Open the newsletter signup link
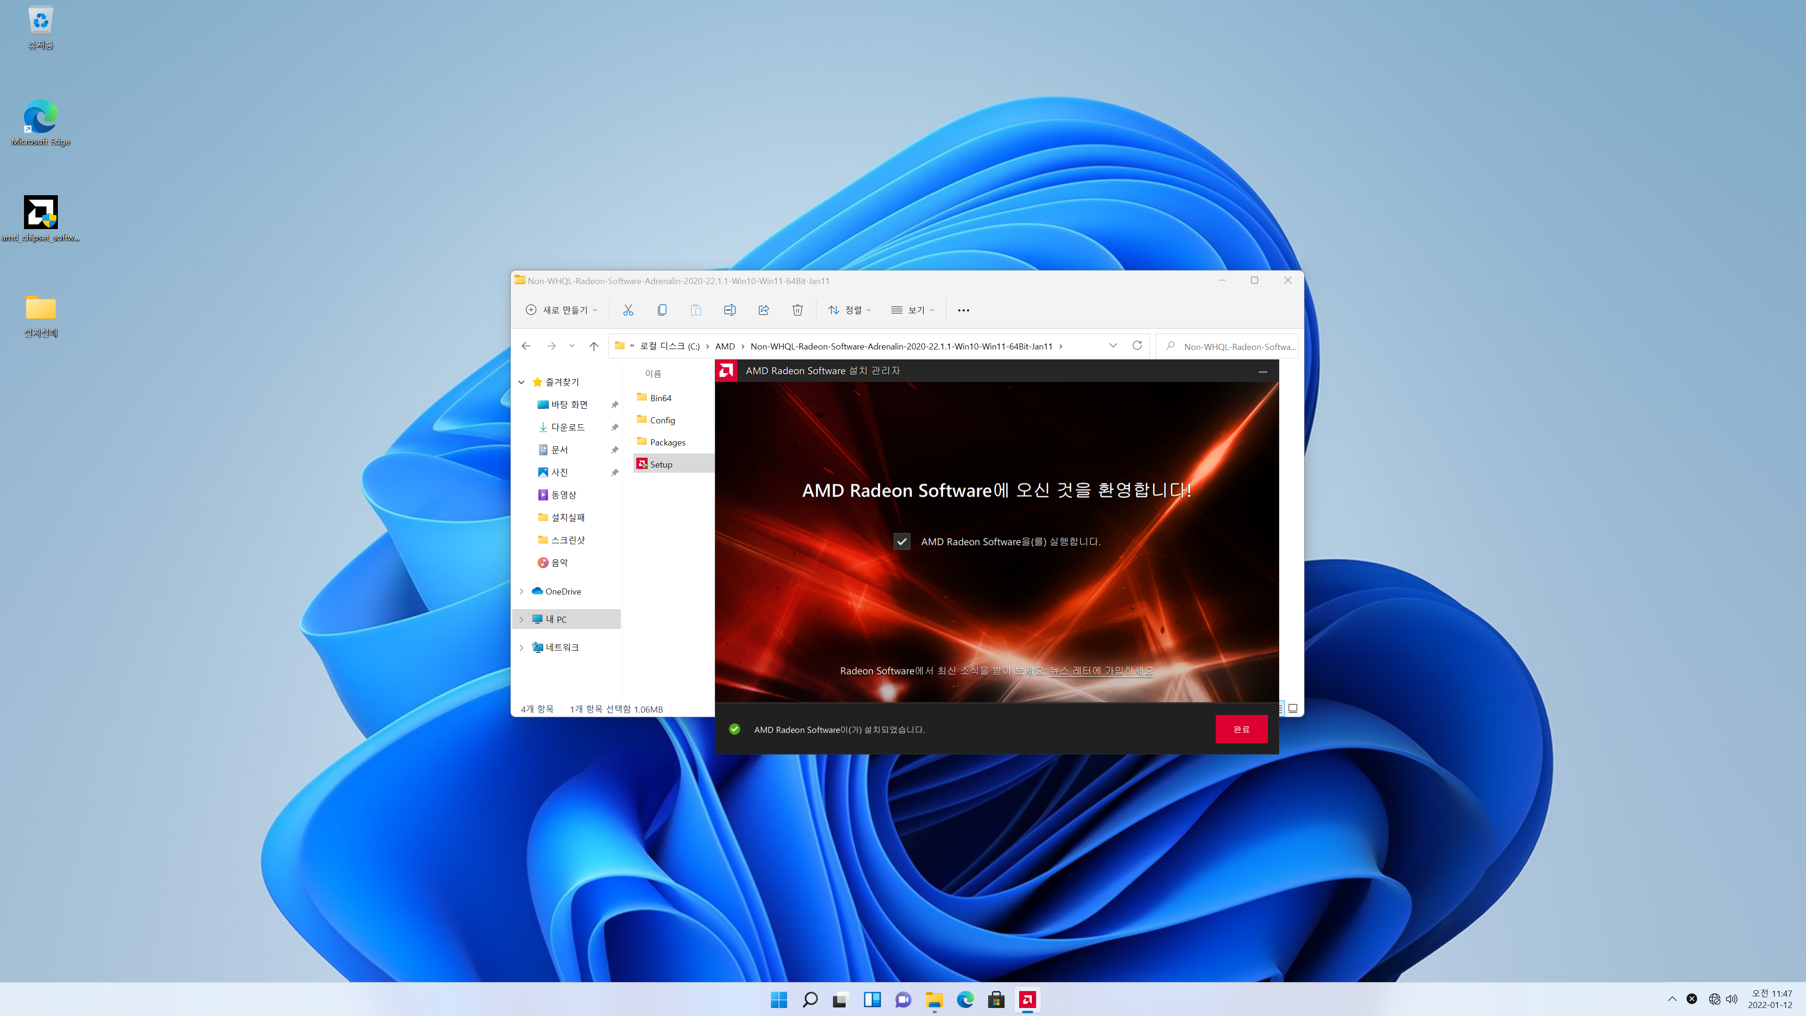Screen dimensions: 1806x1016 pos(1101,671)
